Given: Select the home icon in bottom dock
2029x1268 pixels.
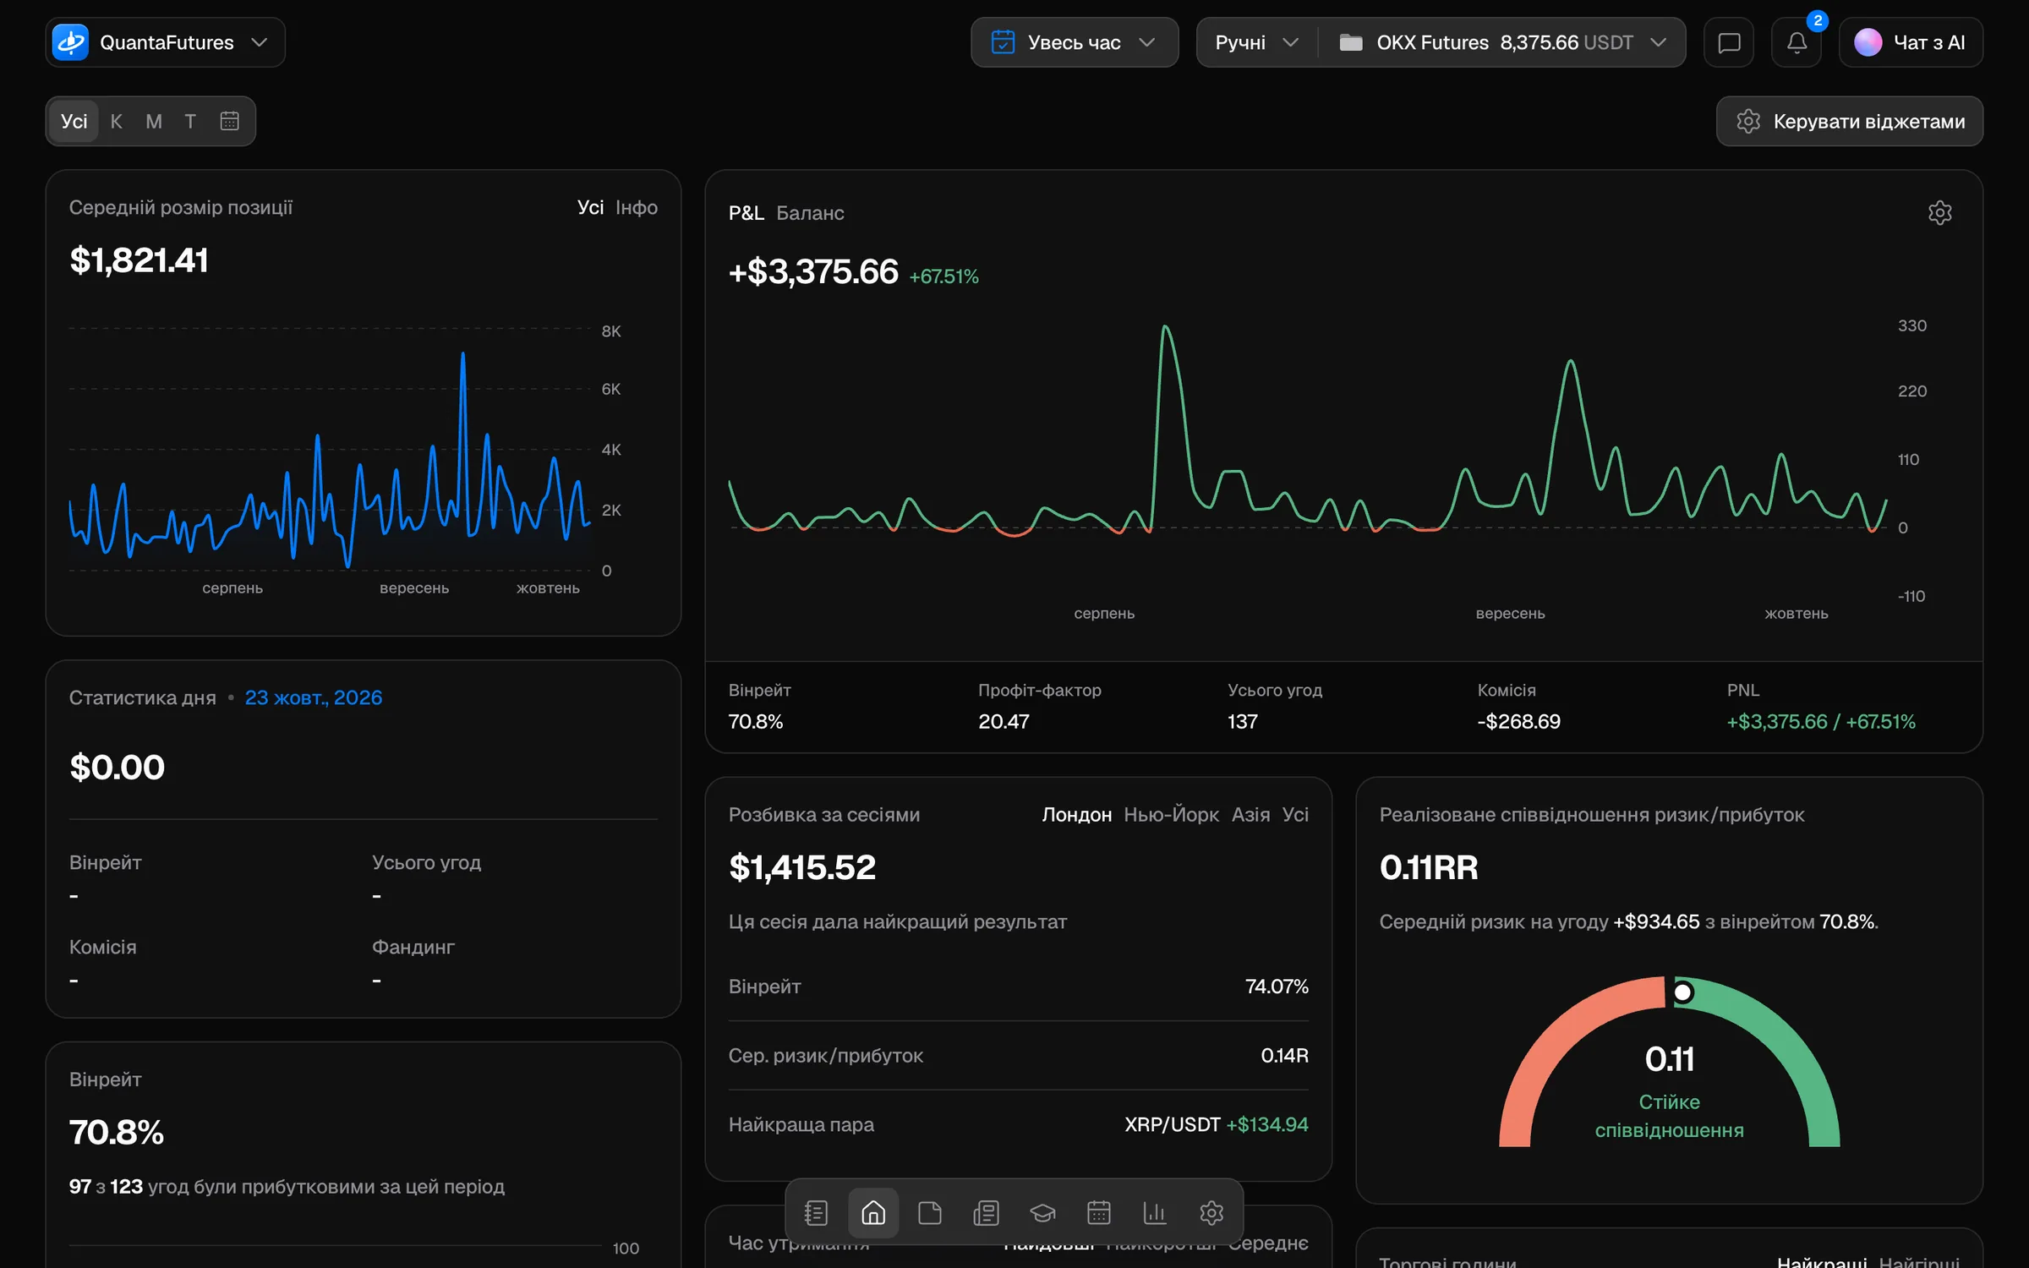Looking at the screenshot, I should point(873,1213).
